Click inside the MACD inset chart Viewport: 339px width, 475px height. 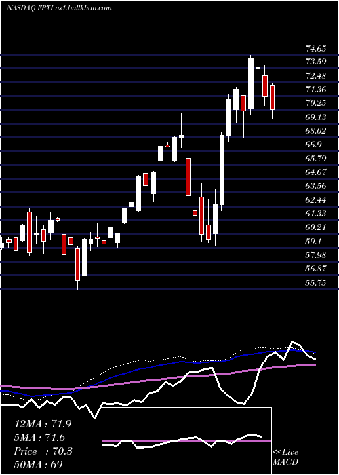[186, 441]
